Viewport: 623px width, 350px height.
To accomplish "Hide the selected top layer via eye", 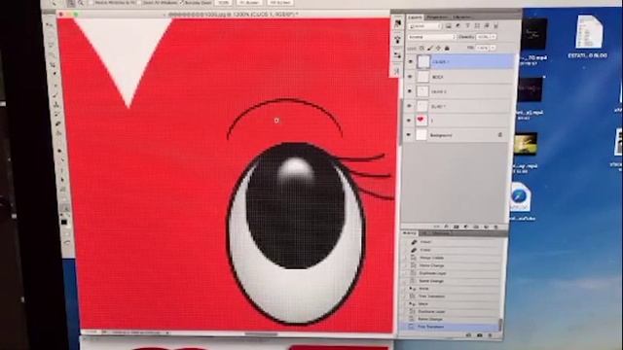I will tap(411, 62).
